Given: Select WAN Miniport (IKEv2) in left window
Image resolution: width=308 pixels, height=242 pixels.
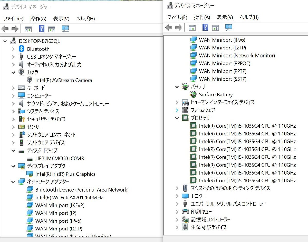Looking at the screenshot, I should (60, 205).
